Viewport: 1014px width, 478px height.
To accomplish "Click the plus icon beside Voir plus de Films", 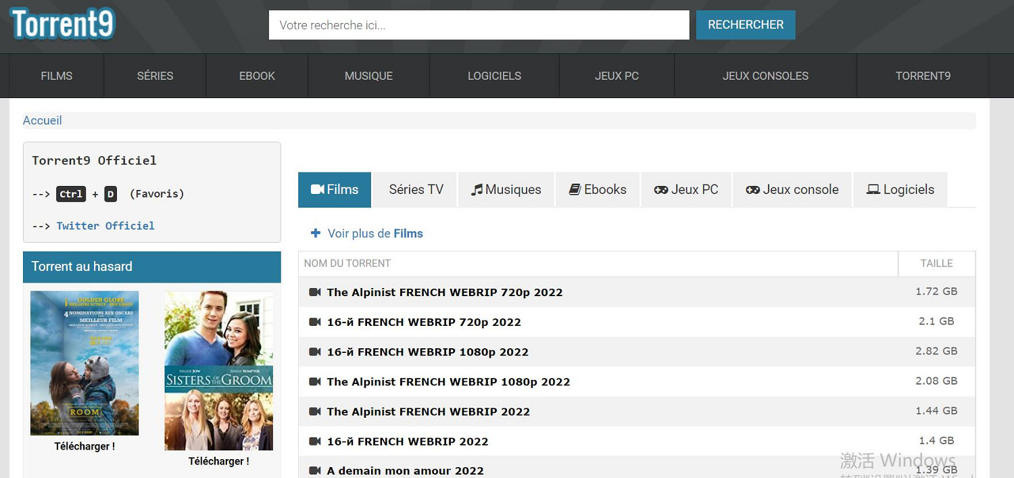I will coord(315,233).
